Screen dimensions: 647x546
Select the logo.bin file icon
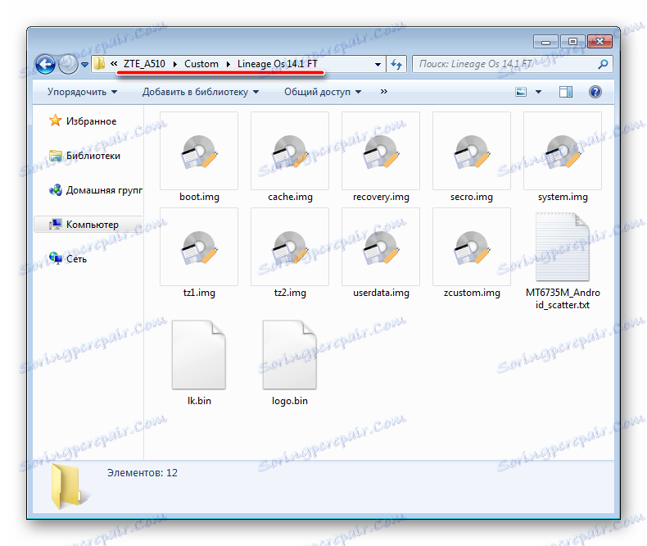pos(290,355)
